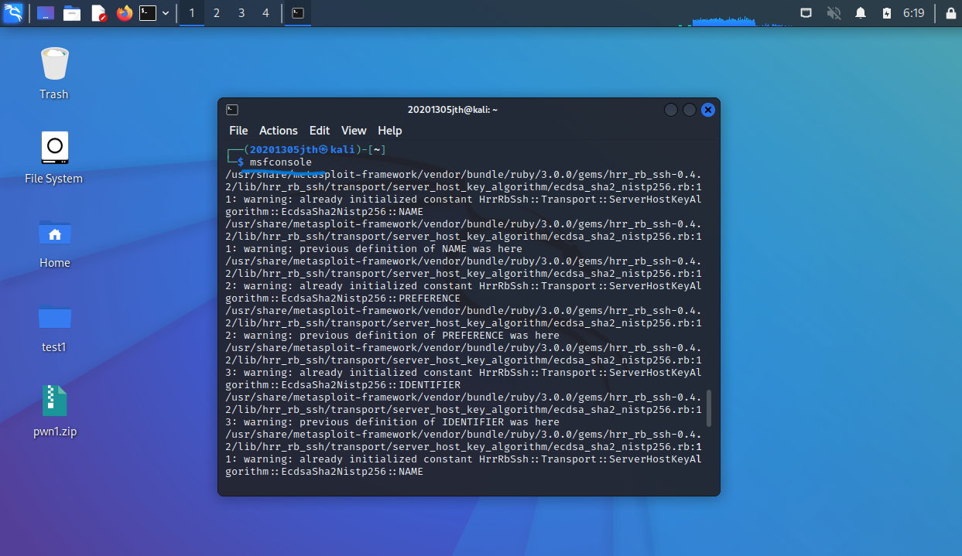Open the text editor panel launcher
The width and height of the screenshot is (962, 556).
(98, 13)
